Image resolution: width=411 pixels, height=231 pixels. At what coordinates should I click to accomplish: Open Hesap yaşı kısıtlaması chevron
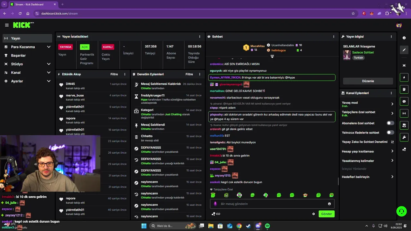(392, 151)
